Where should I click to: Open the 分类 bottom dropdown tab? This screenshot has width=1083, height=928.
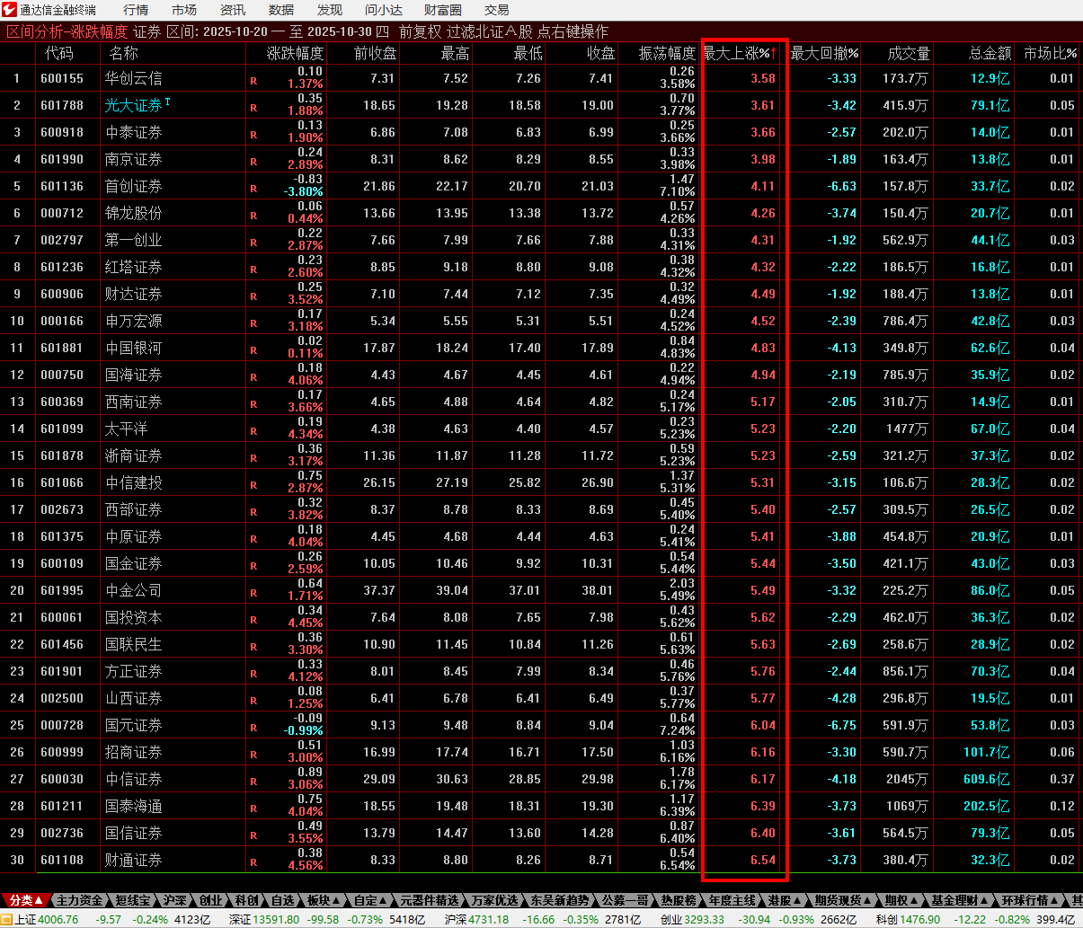click(25, 900)
